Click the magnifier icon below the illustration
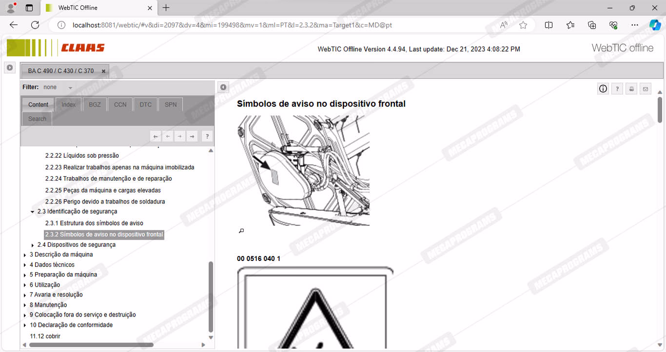Screen dimensions: 666x352 (x=241, y=231)
